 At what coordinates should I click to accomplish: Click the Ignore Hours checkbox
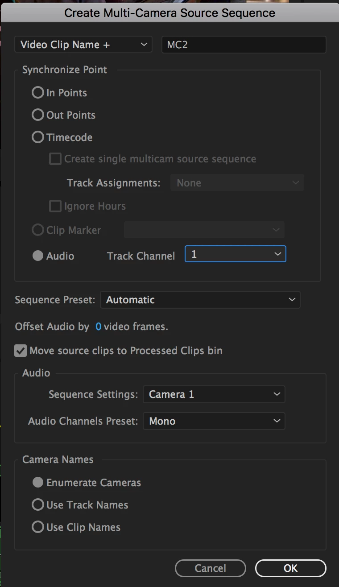pos(55,206)
